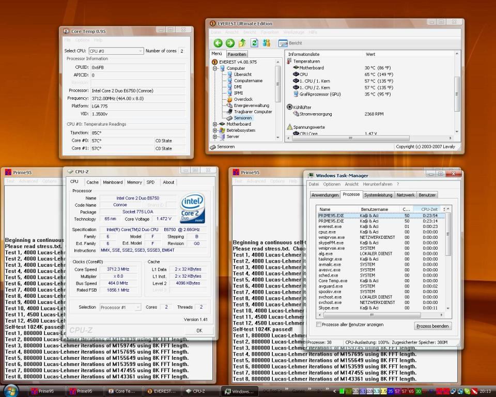Click the Prozess beenden button
Viewport: 496px width, 397px height.
432,326
